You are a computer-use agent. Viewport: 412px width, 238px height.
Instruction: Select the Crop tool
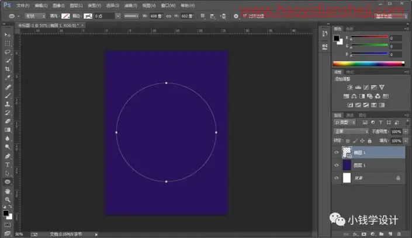8,69
